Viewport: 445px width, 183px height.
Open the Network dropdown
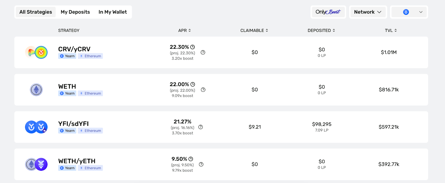368,12
